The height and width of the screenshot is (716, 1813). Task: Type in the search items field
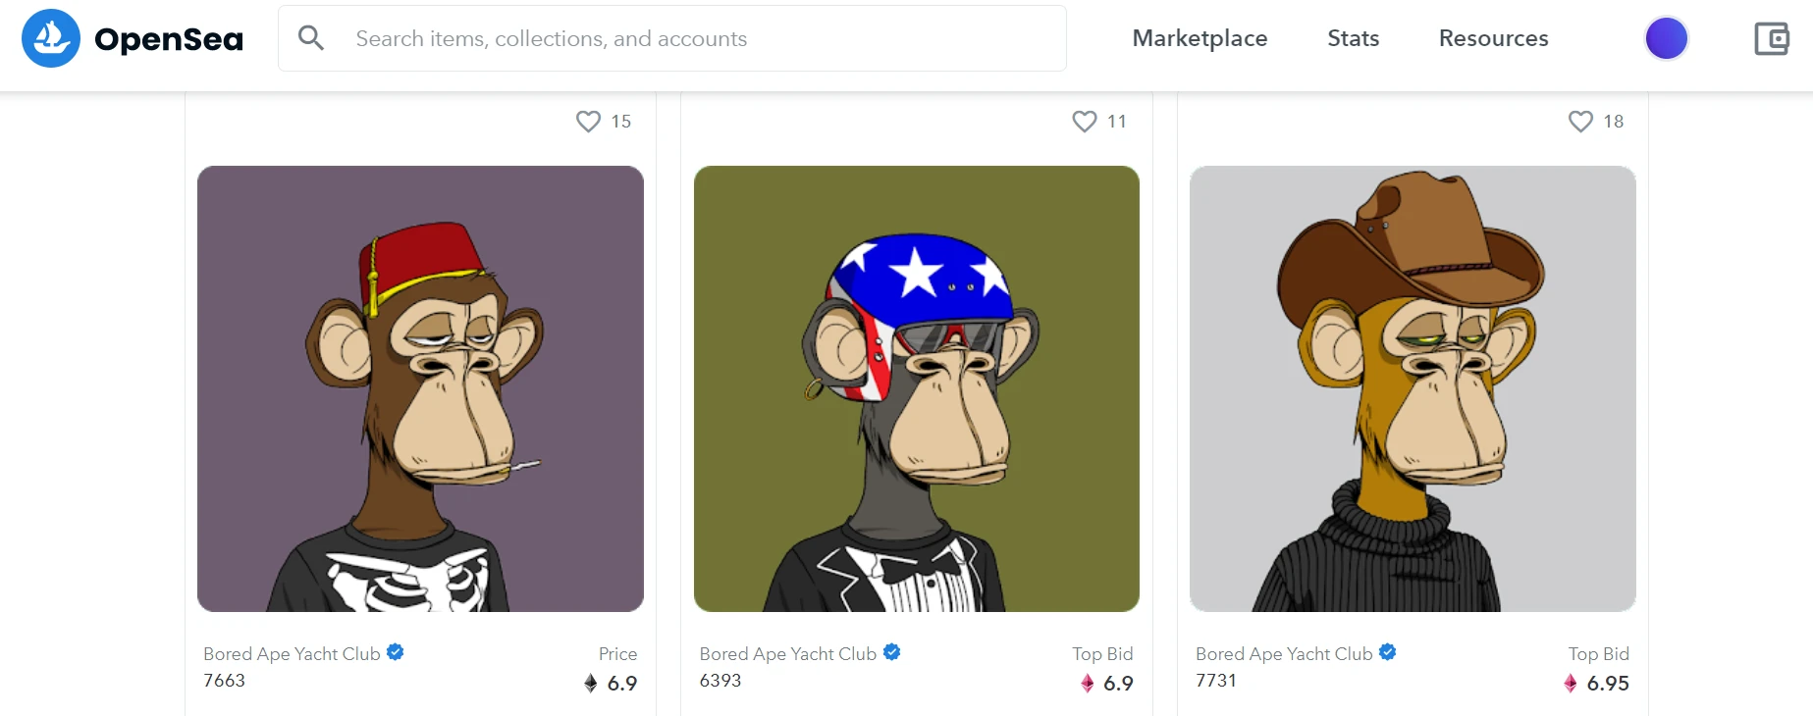[x=687, y=38]
